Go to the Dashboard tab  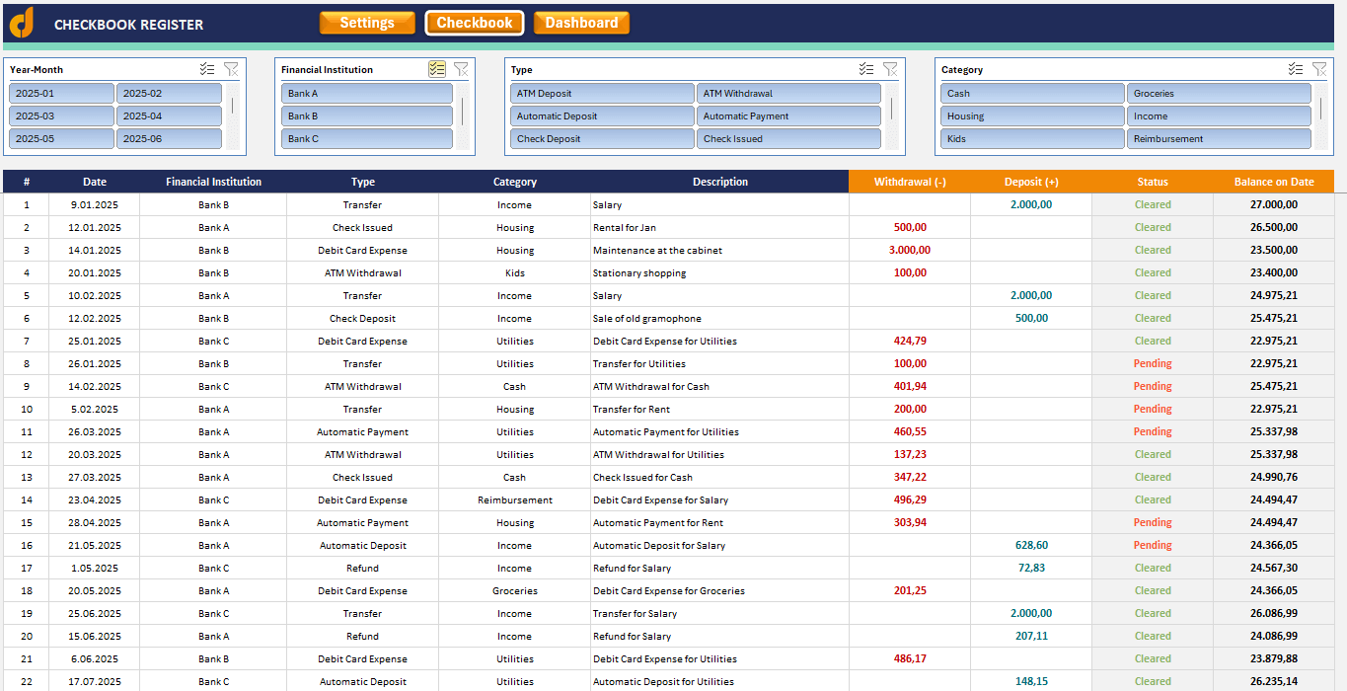pos(581,23)
